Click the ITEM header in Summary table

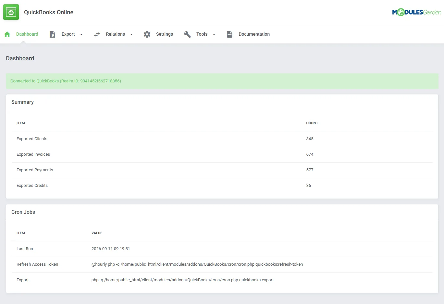click(21, 123)
